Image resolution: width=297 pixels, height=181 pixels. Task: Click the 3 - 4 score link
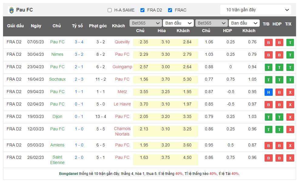tap(79, 42)
